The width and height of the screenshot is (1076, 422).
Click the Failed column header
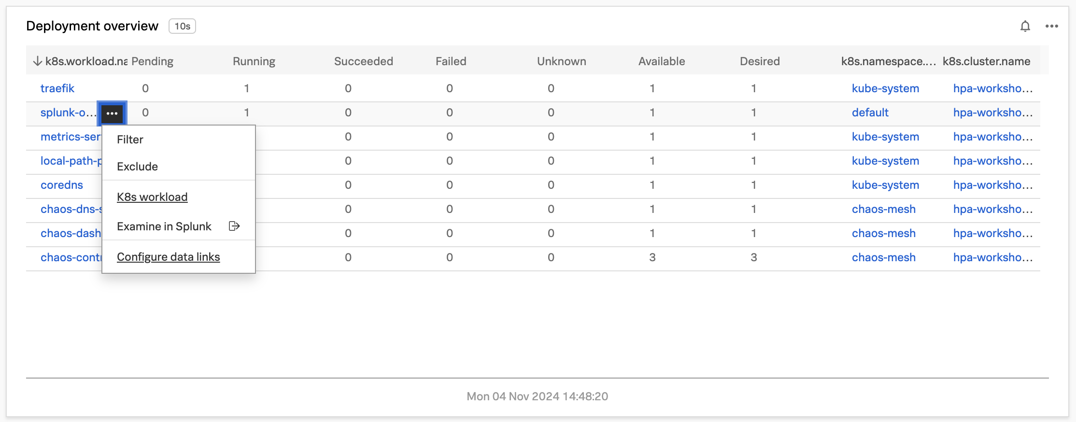(451, 61)
